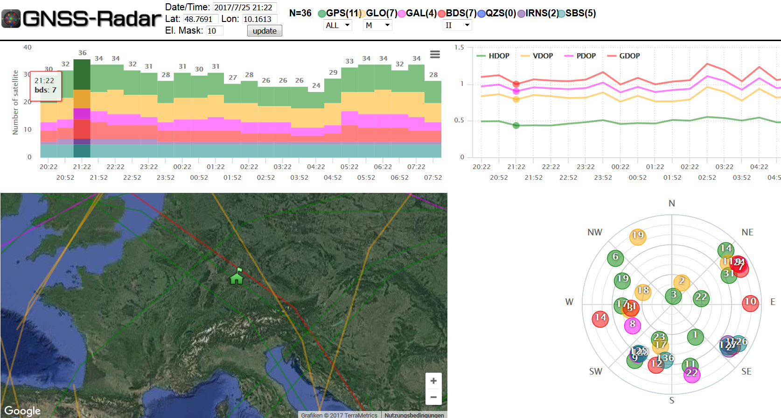Zoom out on the map
Screen dimensions: 781x418
(433, 397)
